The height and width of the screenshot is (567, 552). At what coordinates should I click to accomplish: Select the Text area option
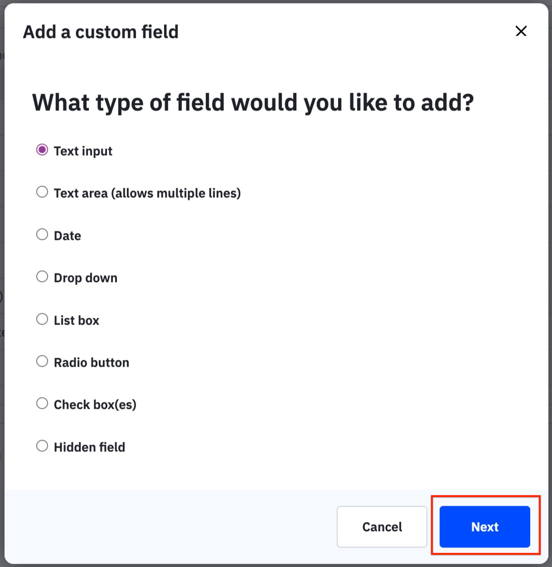pyautogui.click(x=42, y=192)
